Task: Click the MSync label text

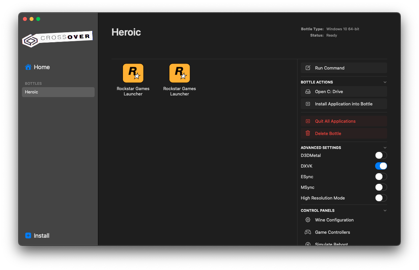Action: (307, 187)
